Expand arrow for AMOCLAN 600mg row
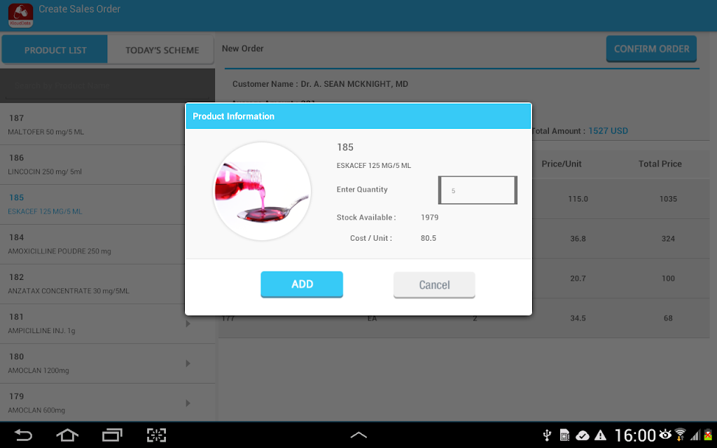This screenshot has width=717, height=448. point(188,403)
